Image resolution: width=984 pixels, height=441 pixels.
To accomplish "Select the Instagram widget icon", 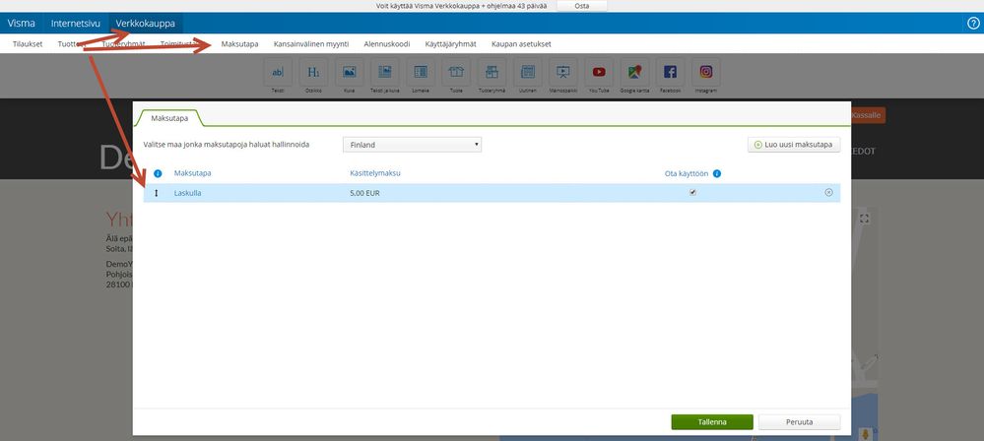I will [706, 72].
